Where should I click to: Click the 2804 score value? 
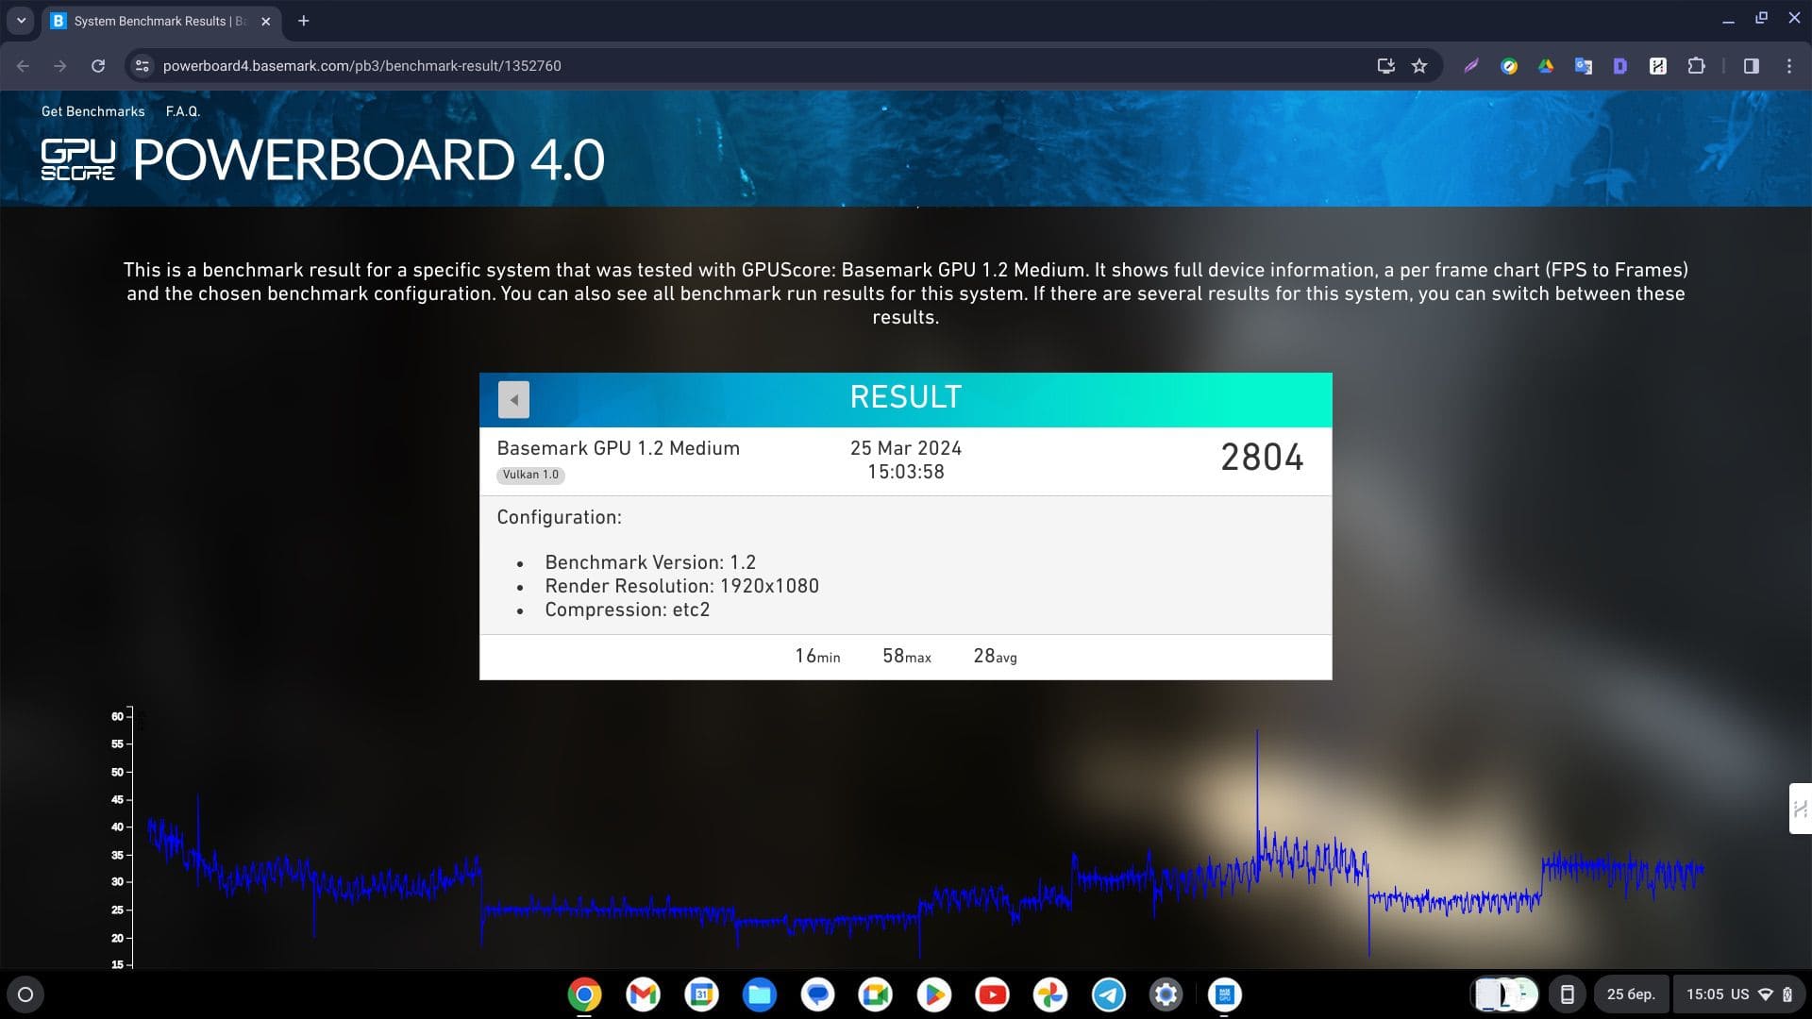pos(1262,458)
